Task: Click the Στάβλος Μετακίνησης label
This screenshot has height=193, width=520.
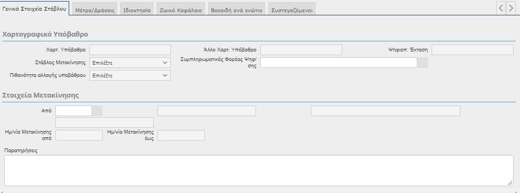Action: pyautogui.click(x=60, y=63)
